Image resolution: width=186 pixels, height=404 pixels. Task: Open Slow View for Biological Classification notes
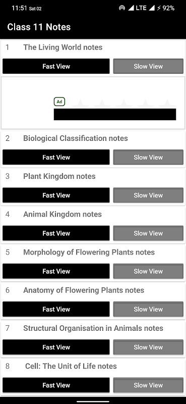pos(148,157)
